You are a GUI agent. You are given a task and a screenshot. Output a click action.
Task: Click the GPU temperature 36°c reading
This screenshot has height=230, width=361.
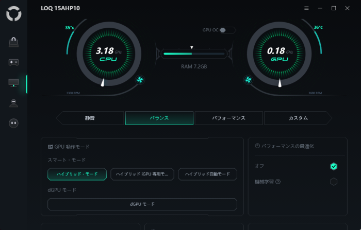[318, 27]
